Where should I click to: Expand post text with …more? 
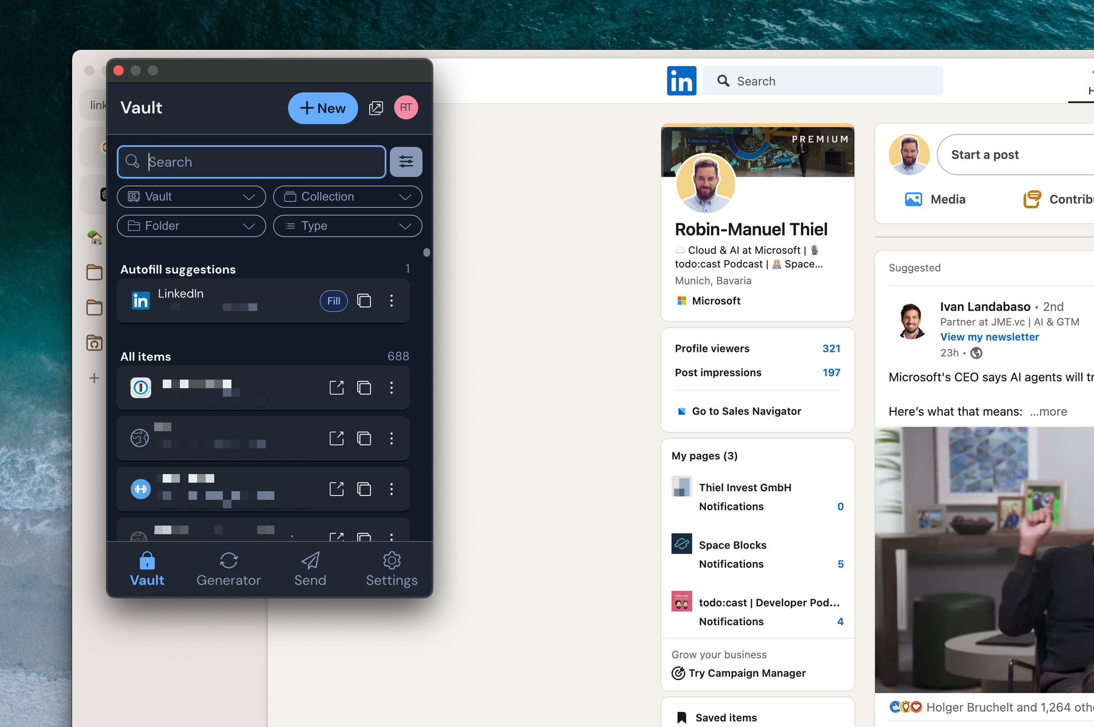click(1048, 411)
